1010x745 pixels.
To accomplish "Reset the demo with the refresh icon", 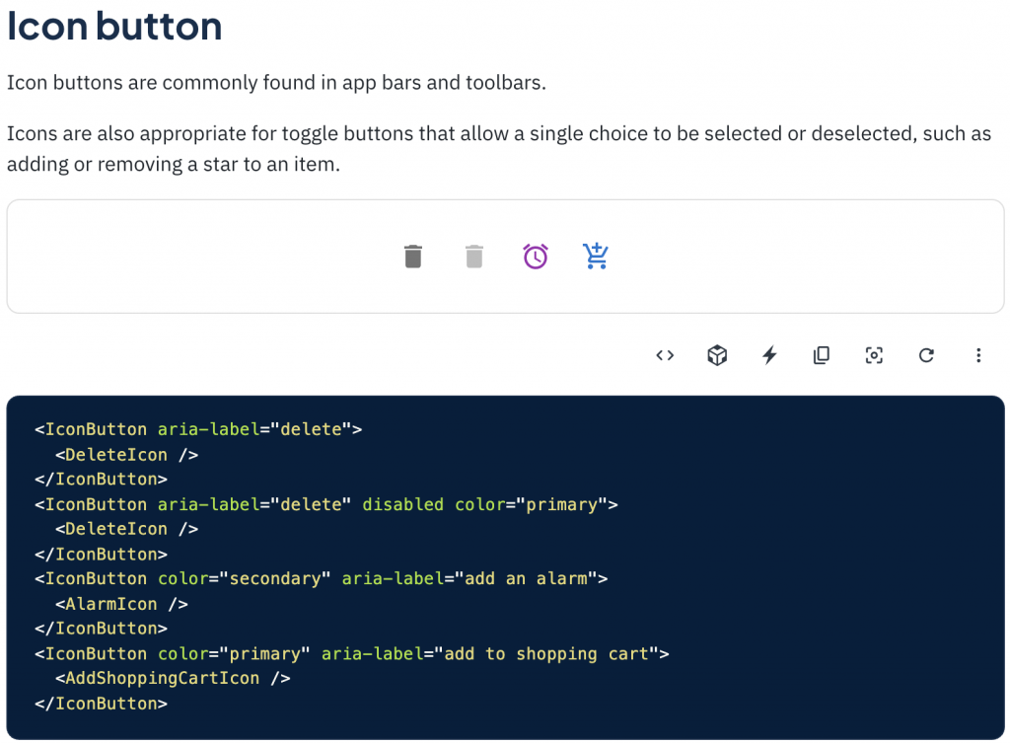I will point(926,355).
